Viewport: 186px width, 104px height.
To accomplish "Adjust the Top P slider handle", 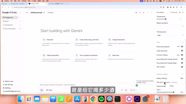I will (174, 92).
